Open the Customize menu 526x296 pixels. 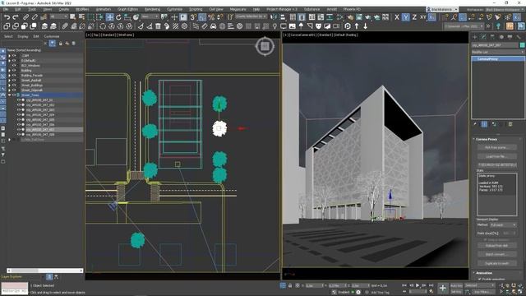(174, 9)
